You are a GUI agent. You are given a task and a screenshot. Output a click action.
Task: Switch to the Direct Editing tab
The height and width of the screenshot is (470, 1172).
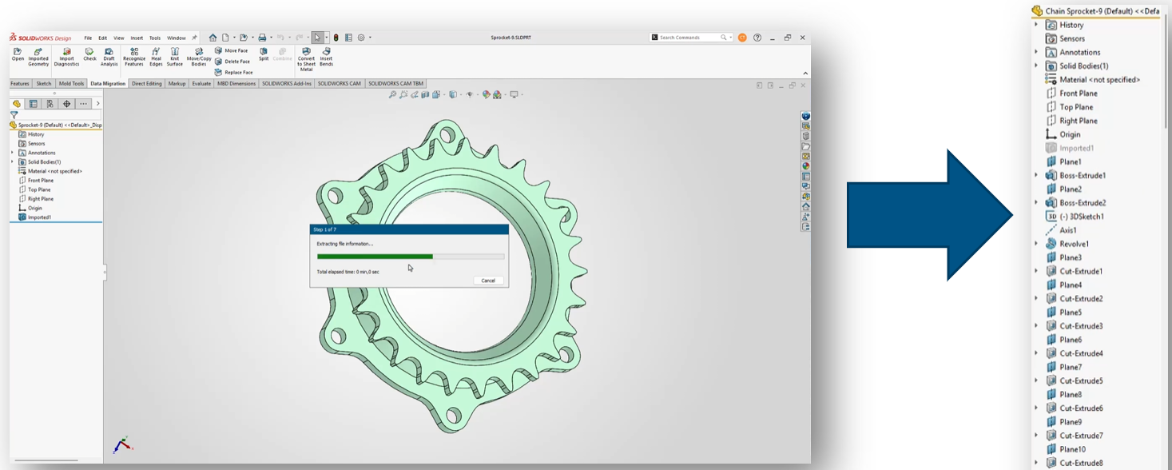pyautogui.click(x=147, y=83)
